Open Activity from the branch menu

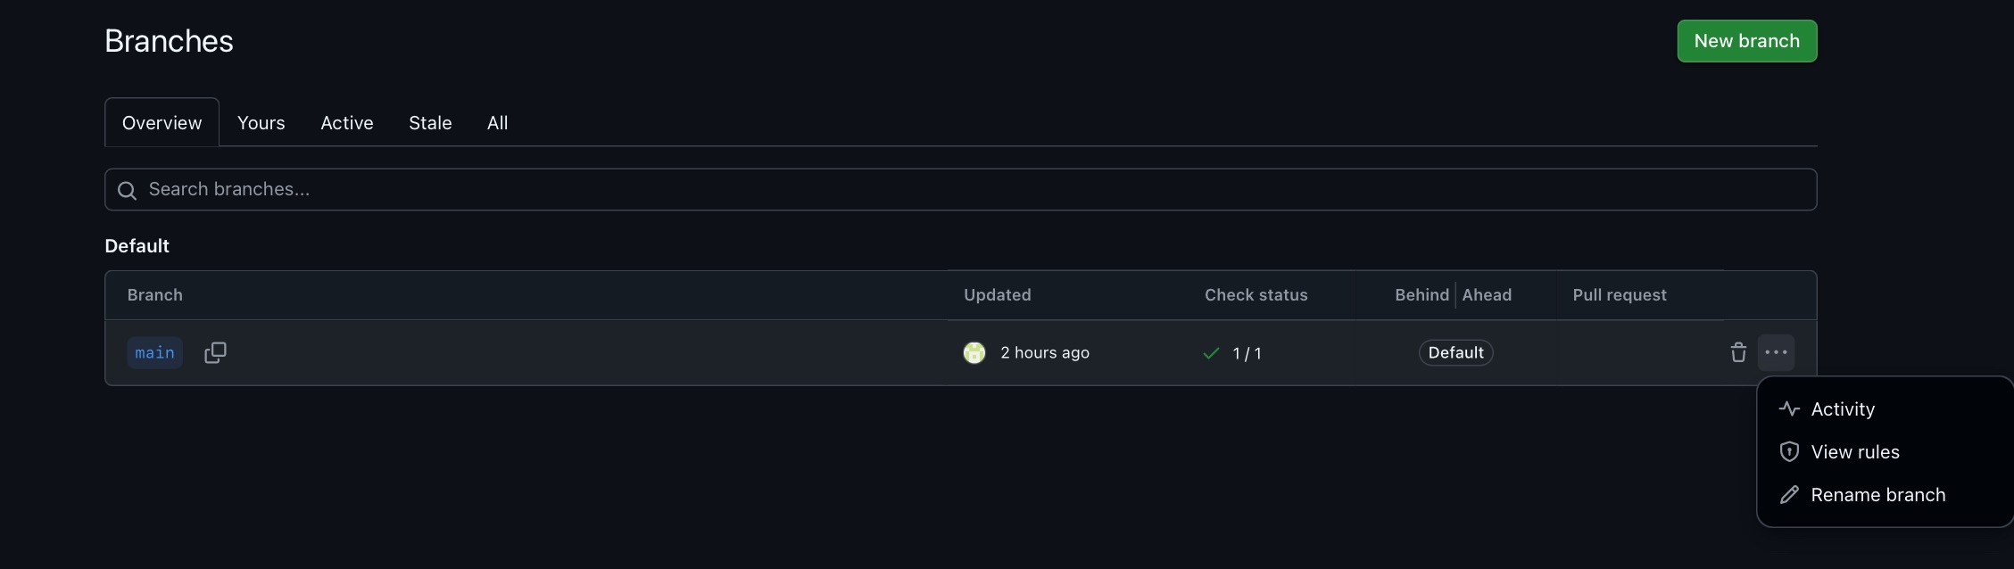click(1843, 409)
